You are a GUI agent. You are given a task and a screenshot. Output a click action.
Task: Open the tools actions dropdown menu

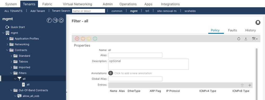click(255, 39)
